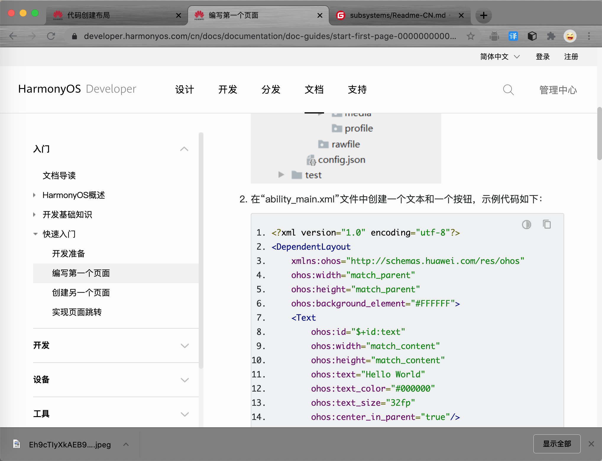Close the 编写第一个页面 tab
Image resolution: width=602 pixels, height=461 pixels.
(x=320, y=15)
